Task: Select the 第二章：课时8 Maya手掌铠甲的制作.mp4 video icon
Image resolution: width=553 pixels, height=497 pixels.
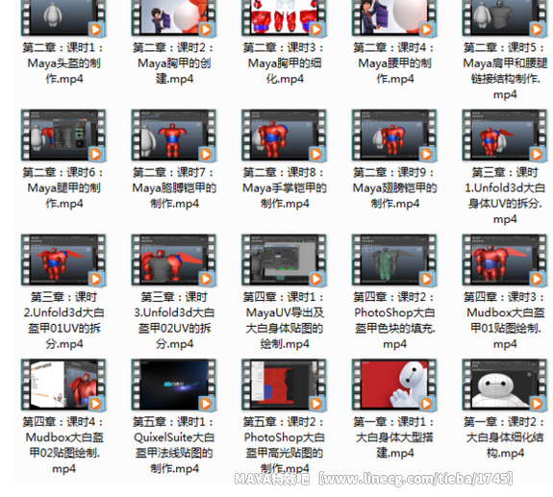Action: coord(284,136)
